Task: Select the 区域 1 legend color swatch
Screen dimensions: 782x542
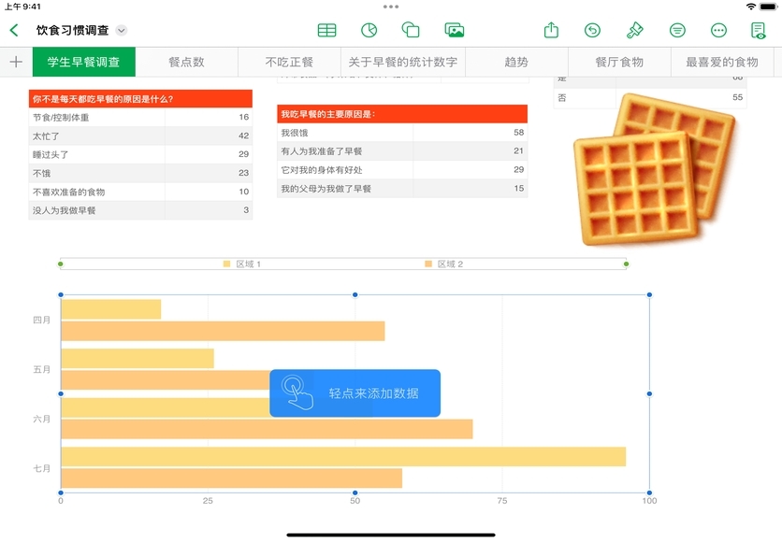Action: (x=226, y=264)
